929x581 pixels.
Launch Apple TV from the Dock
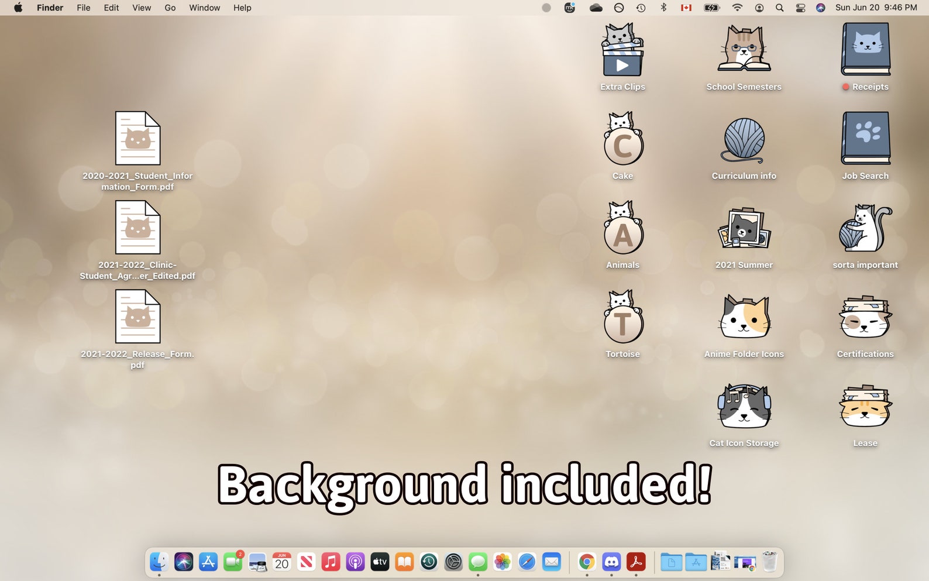coord(380,562)
